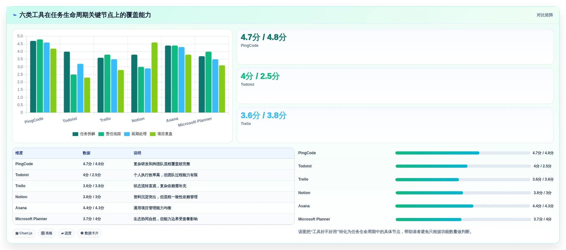The width and height of the screenshot is (566, 250).
Task: Click the Todoist label under the chart
Action: click(x=70, y=120)
